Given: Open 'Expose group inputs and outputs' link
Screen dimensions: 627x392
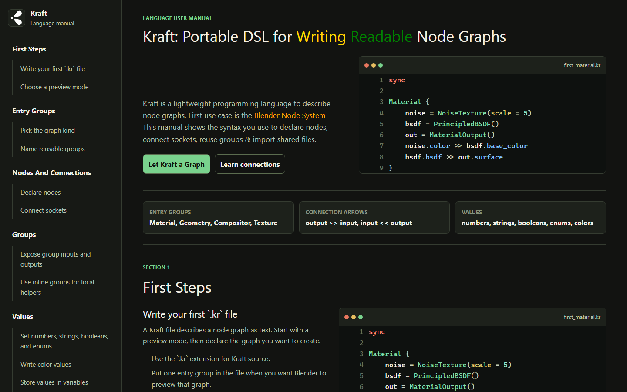Looking at the screenshot, I should [x=56, y=259].
